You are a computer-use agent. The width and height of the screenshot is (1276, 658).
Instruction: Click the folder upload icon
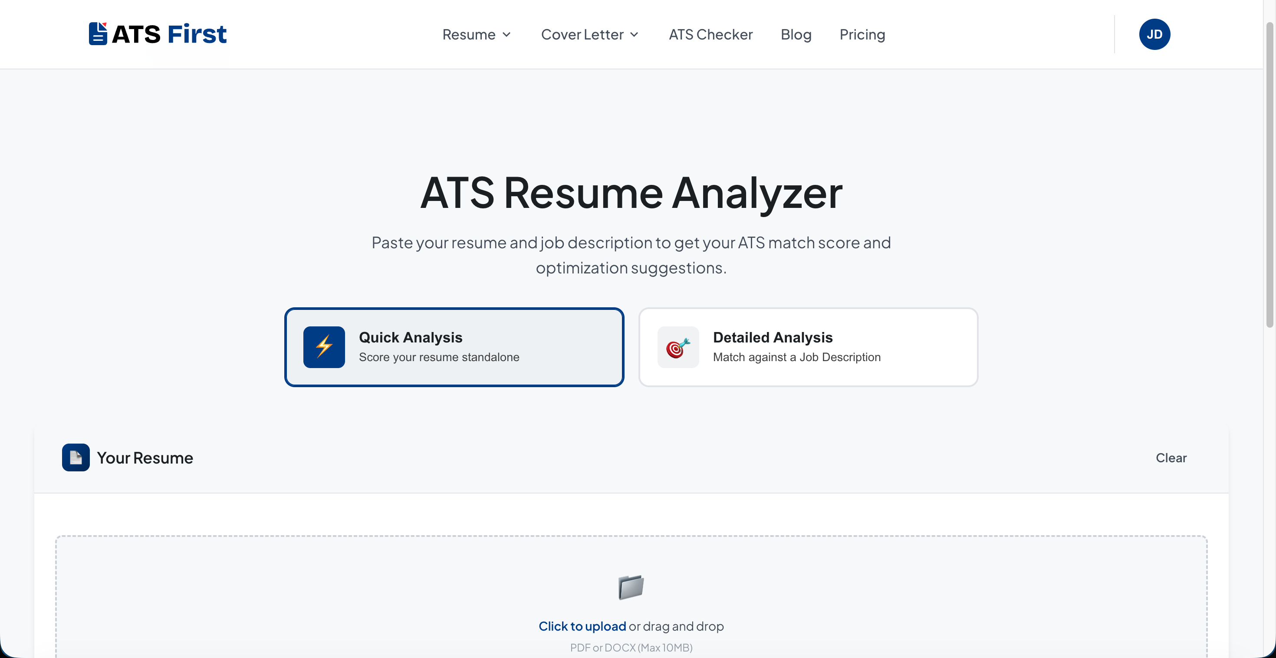pyautogui.click(x=630, y=587)
